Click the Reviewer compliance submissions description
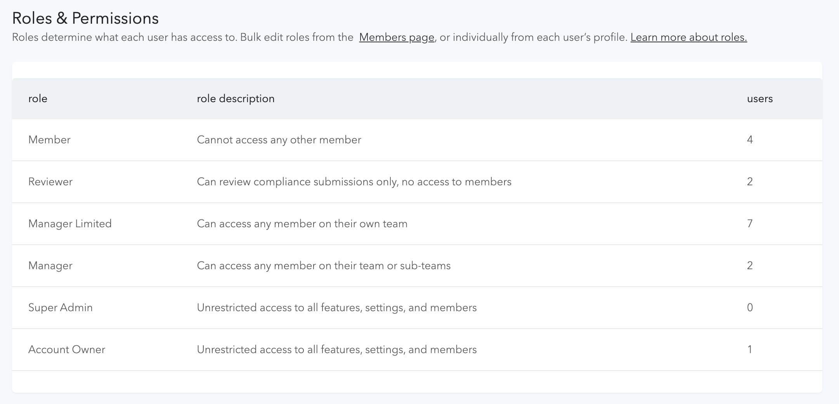Image resolution: width=839 pixels, height=404 pixels. 354,182
